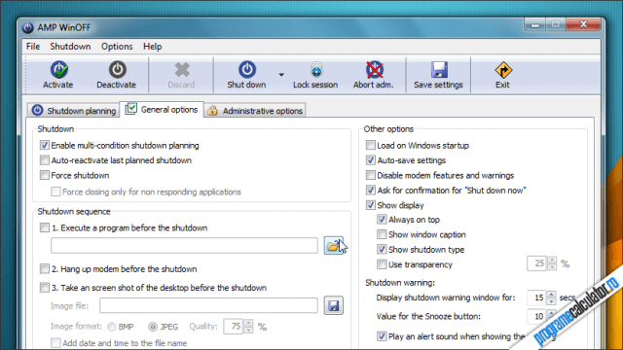This screenshot has width=623, height=350.
Task: Click the Shut down toolbar button
Action: (246, 75)
